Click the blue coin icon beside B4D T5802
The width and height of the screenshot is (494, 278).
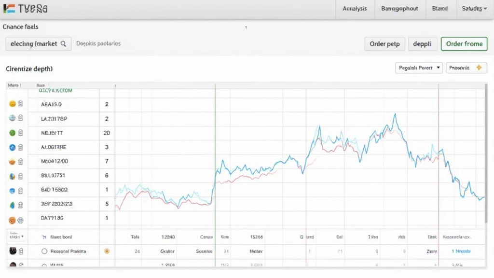coord(13,191)
